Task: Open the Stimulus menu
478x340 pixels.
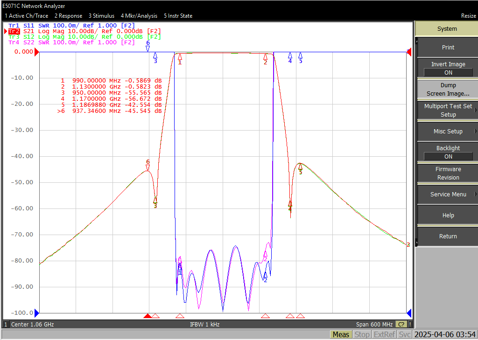Action: coord(101,16)
